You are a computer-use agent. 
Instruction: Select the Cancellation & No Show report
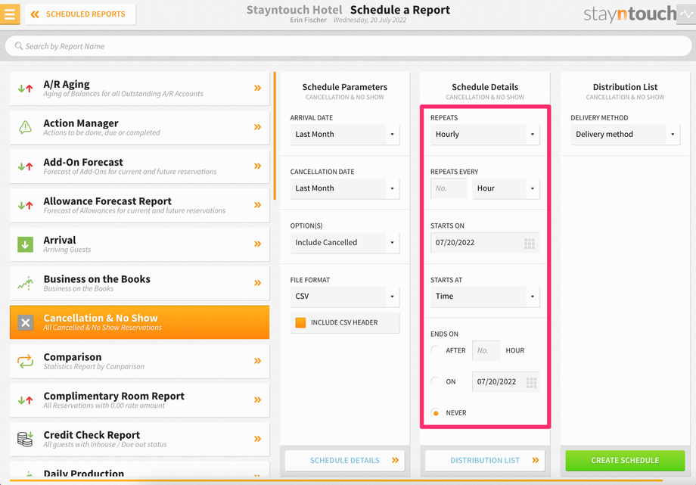139,322
